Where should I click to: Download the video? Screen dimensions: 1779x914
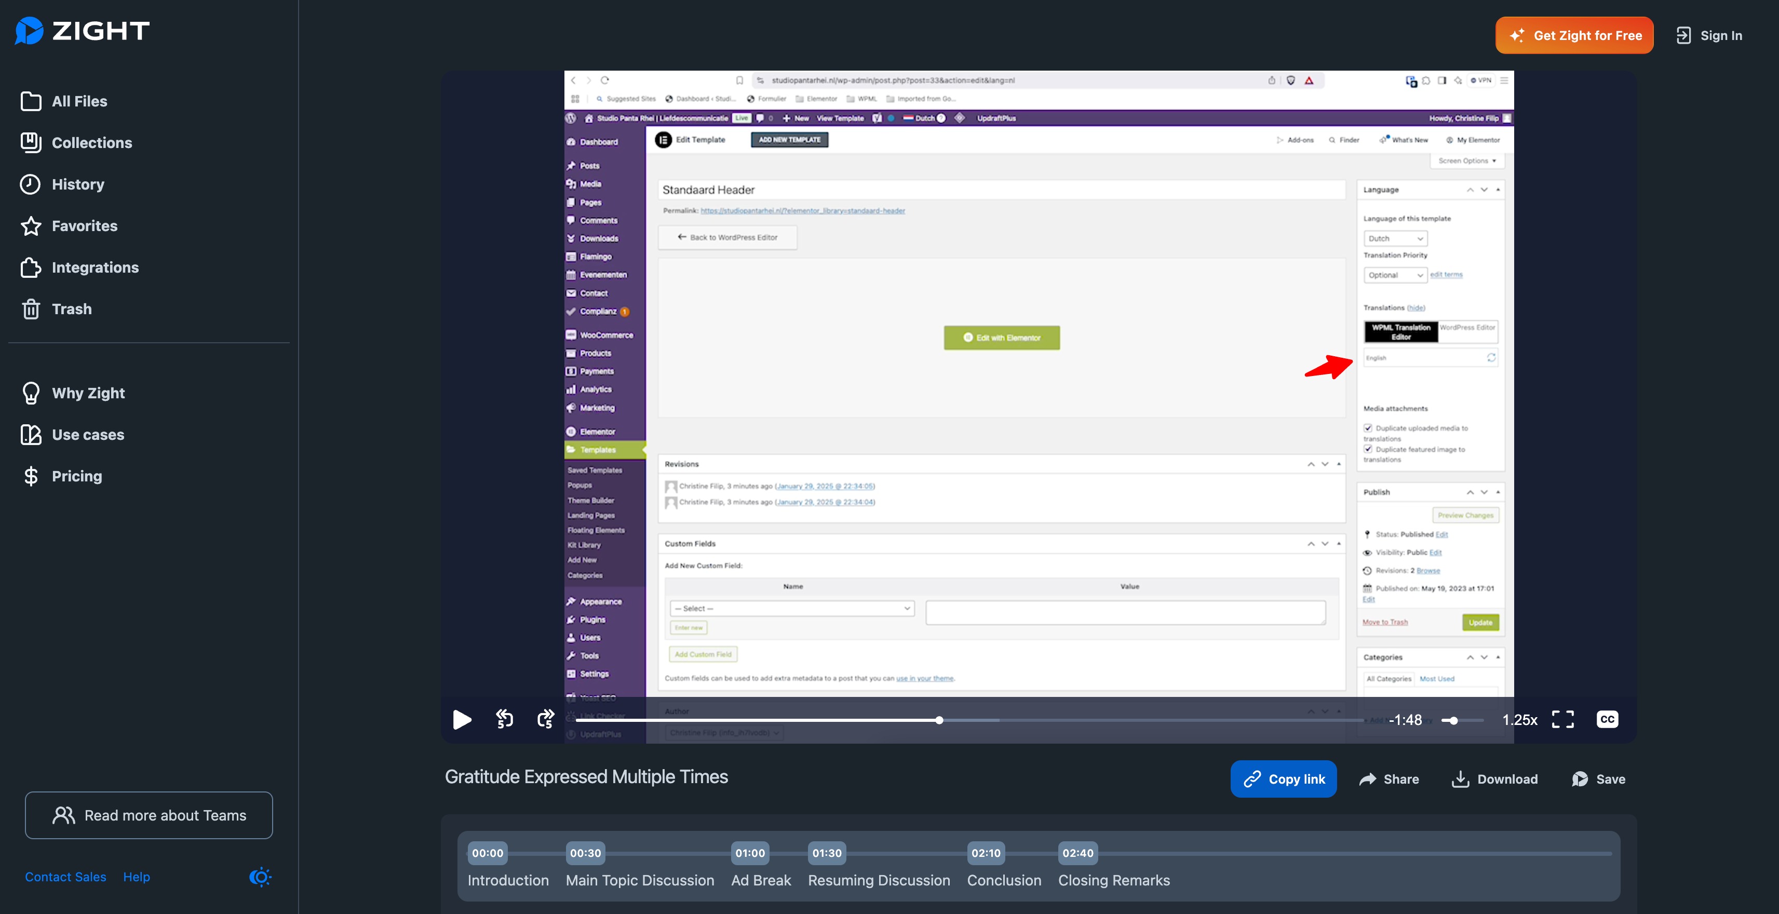point(1494,779)
